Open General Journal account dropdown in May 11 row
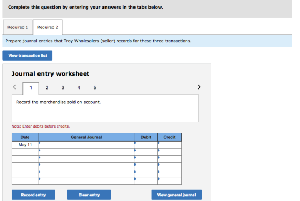The height and width of the screenshot is (201, 300). click(86, 145)
